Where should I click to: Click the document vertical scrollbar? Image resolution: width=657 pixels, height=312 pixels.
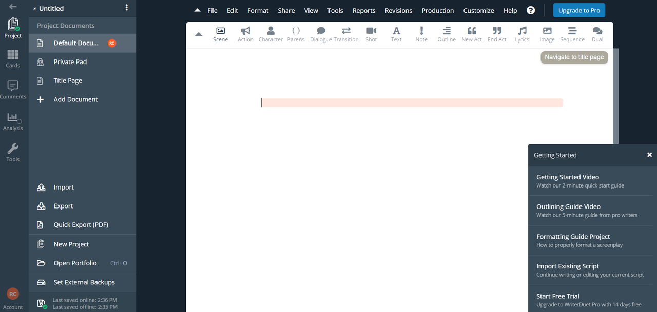[616, 97]
